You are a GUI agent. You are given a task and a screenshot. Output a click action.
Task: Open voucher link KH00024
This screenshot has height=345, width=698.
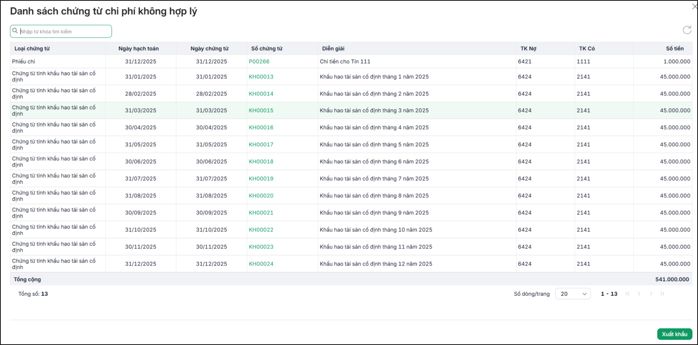click(261, 264)
